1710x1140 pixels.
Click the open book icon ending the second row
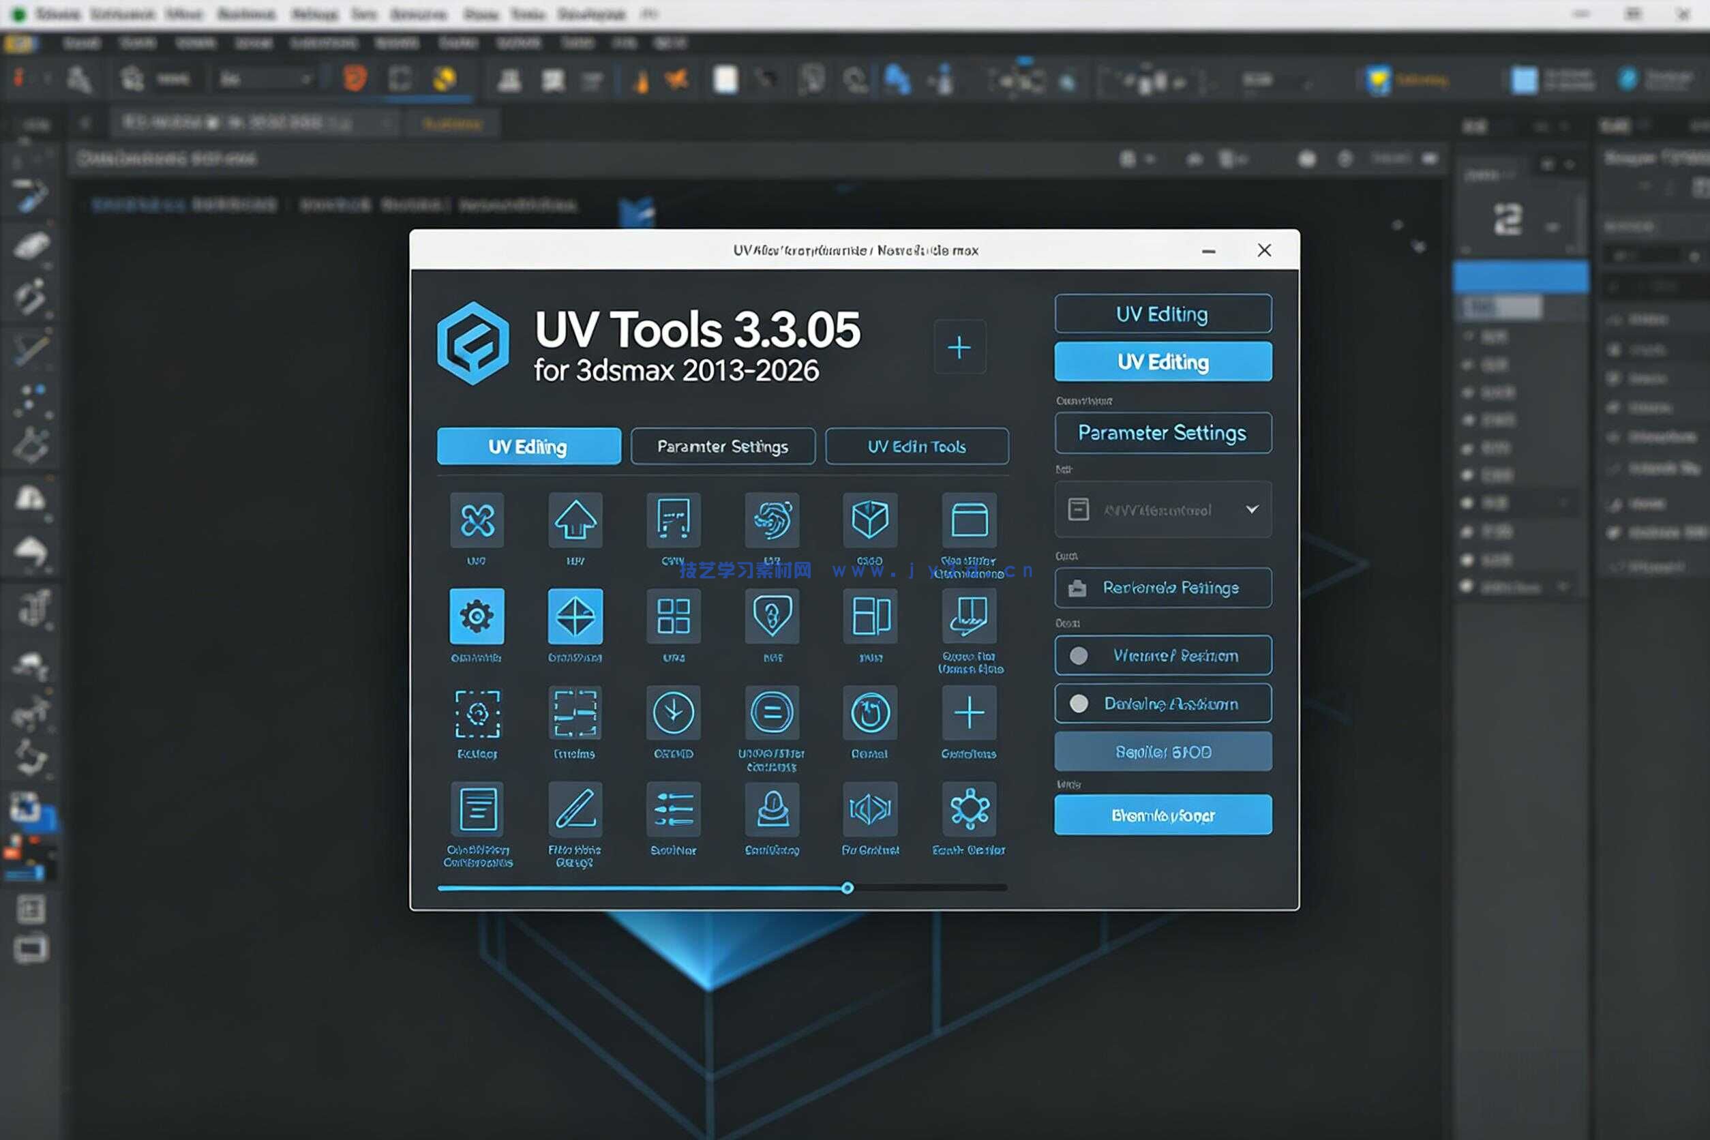969,616
